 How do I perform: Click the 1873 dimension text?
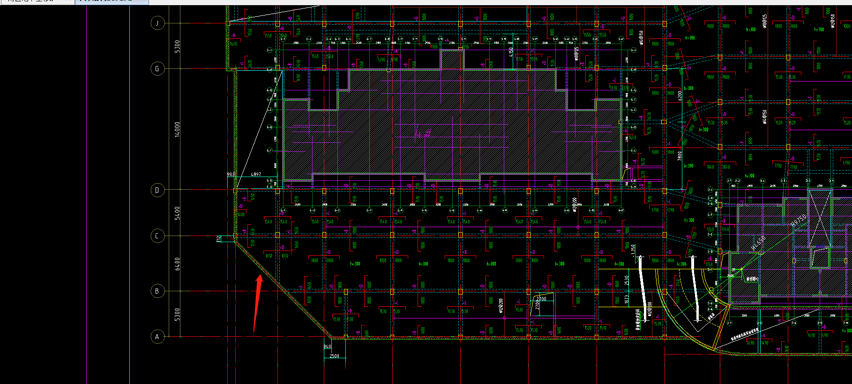[x=627, y=299]
